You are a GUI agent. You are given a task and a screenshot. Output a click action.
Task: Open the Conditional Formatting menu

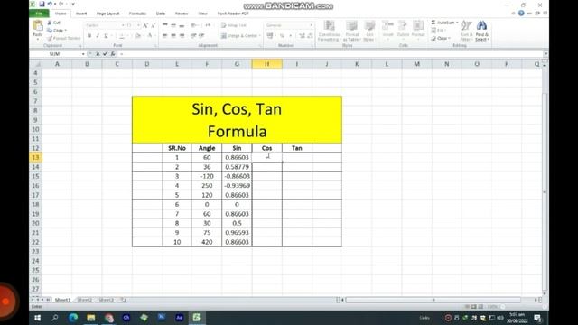329,31
